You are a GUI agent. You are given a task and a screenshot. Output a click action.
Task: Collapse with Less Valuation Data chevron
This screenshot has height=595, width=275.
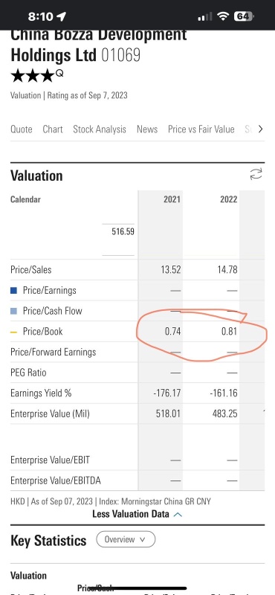[x=178, y=515]
